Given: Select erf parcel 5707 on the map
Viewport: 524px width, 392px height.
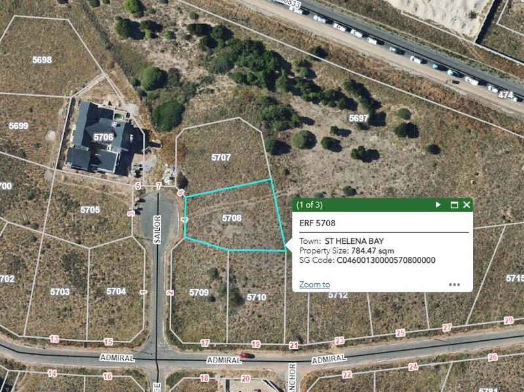Looking at the screenshot, I should pos(221,157).
